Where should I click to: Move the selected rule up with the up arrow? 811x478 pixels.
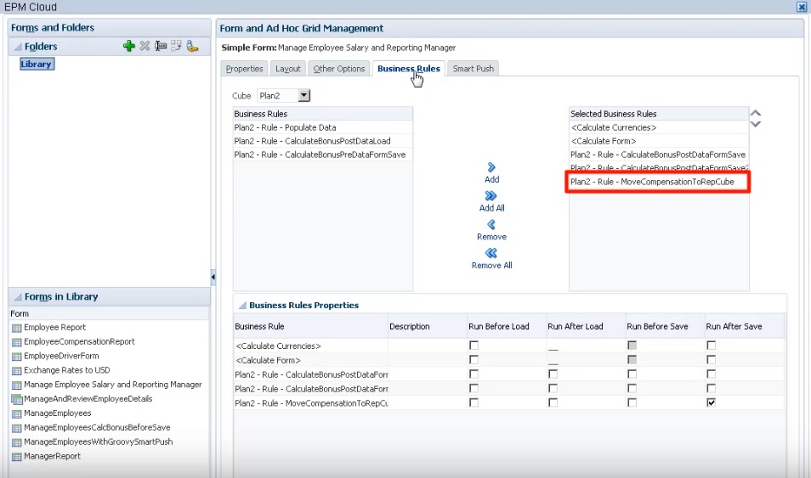pyautogui.click(x=755, y=113)
